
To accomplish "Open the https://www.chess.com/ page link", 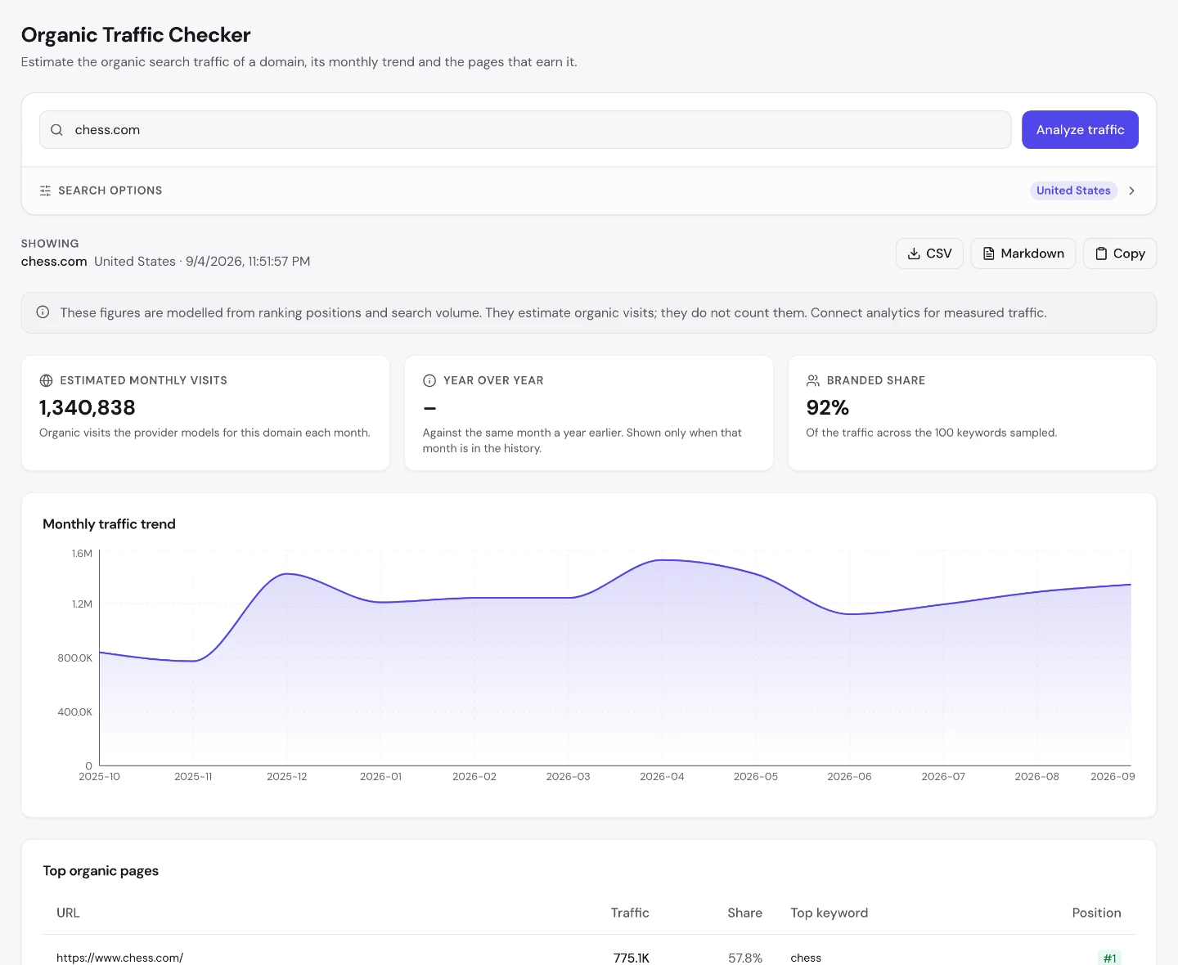I will tap(119, 958).
